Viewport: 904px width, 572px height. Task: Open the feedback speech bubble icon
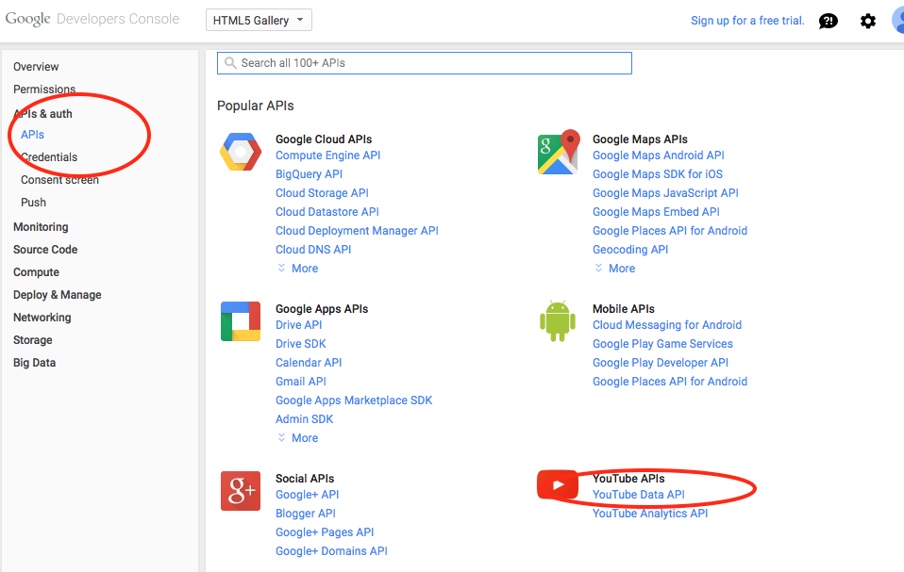coord(828,21)
